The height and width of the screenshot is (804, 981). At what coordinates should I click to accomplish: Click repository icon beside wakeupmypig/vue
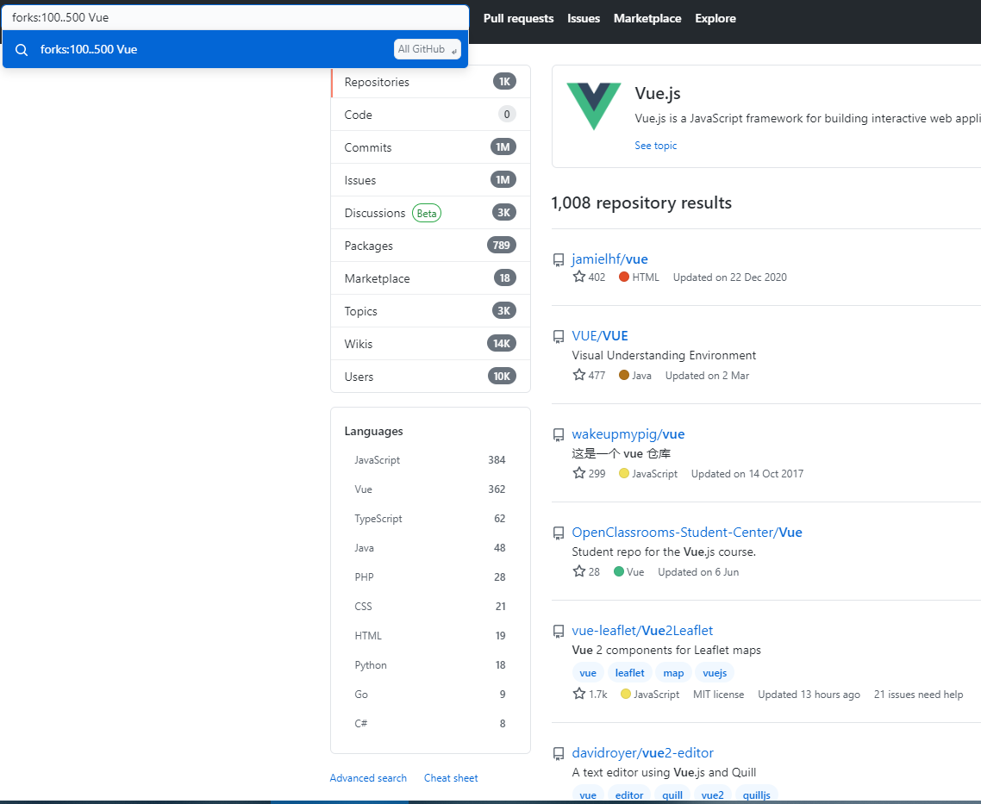[559, 435]
